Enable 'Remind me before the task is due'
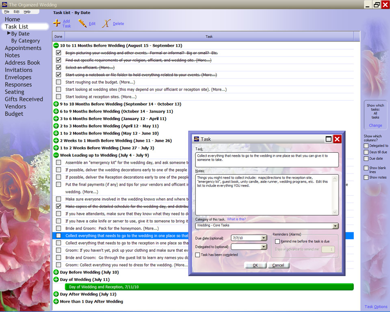This screenshot has width=390, height=312. pyautogui.click(x=277, y=241)
